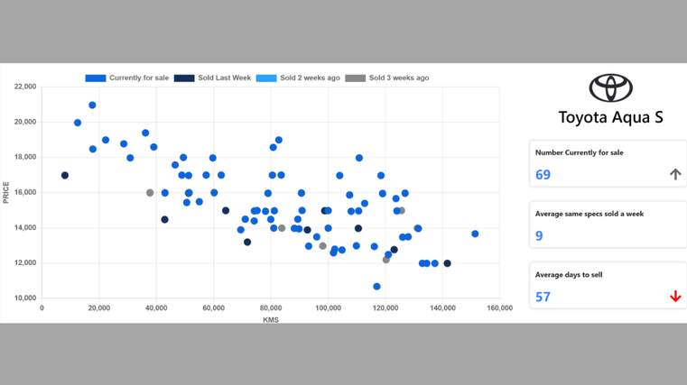Click the value 9 sold per week
687x385 pixels.
539,236
